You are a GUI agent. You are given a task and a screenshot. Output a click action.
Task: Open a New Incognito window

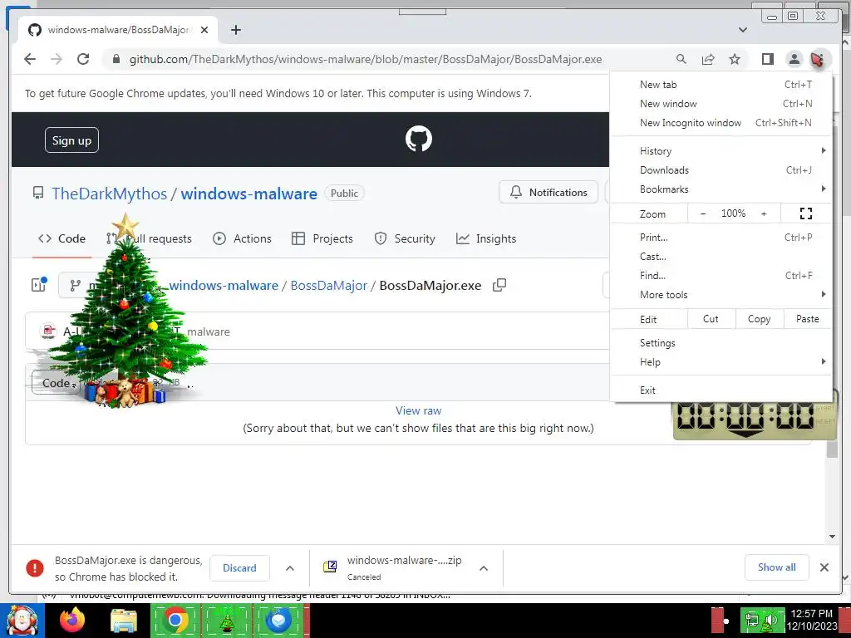[x=721, y=123]
